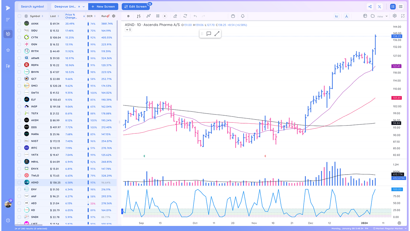Click the drag handle of floating drawing toolbar
This screenshot has height=231, width=410.
202,34
